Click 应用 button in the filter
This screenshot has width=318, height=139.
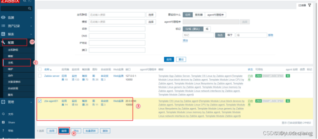pyautogui.click(x=169, y=60)
